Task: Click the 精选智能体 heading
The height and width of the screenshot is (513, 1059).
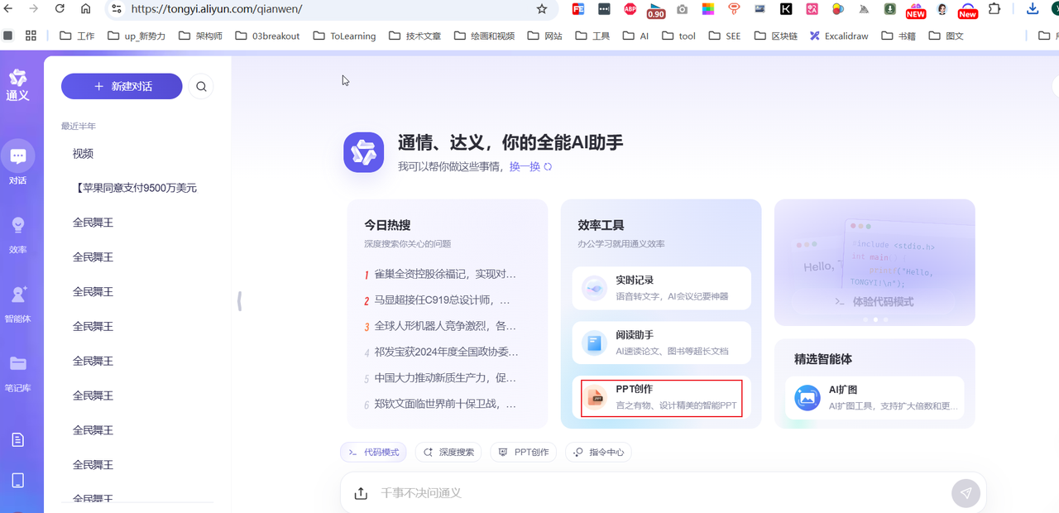Action: click(823, 359)
